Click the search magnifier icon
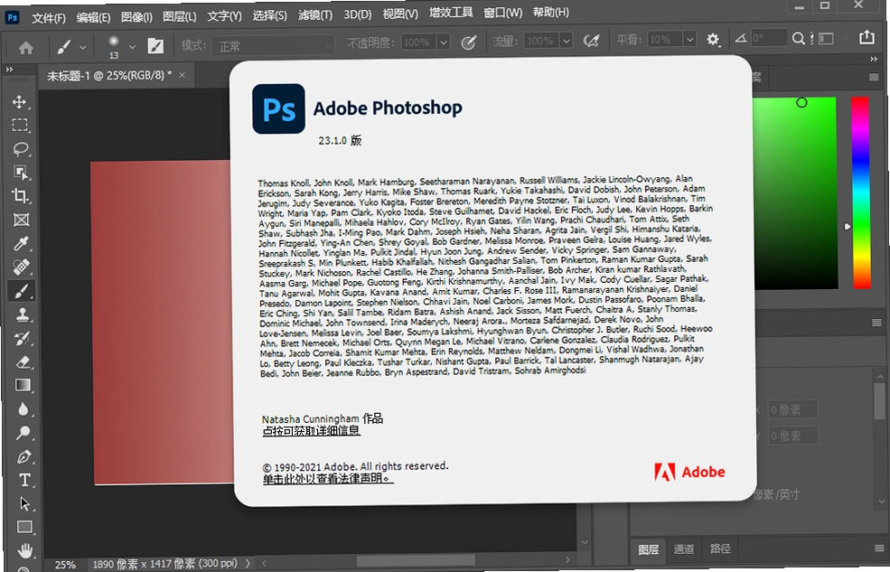This screenshot has width=890, height=572. click(x=798, y=39)
